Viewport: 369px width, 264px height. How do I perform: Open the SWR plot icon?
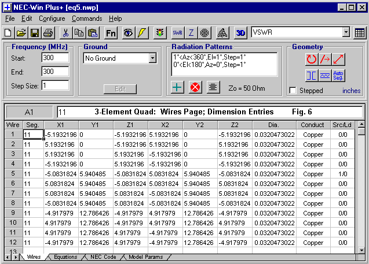point(178,33)
